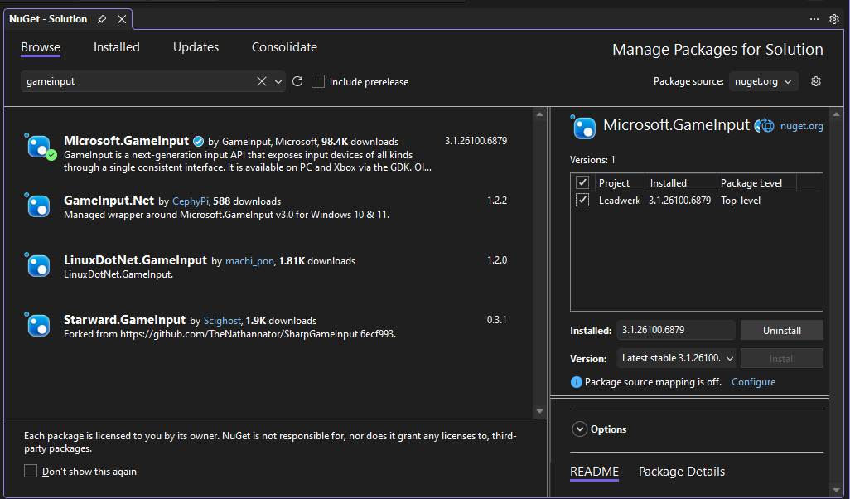Open package source settings gear
The width and height of the screenshot is (850, 499).
[x=816, y=81]
